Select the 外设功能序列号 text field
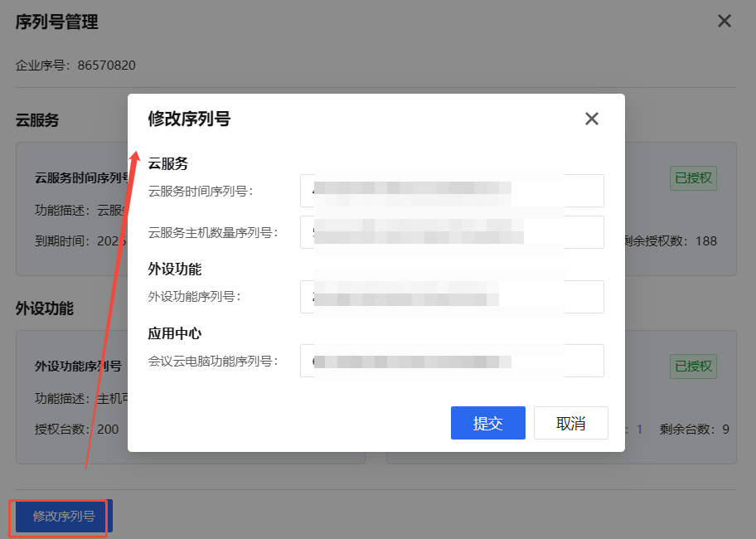Image resolution: width=756 pixels, height=539 pixels. 452,296
